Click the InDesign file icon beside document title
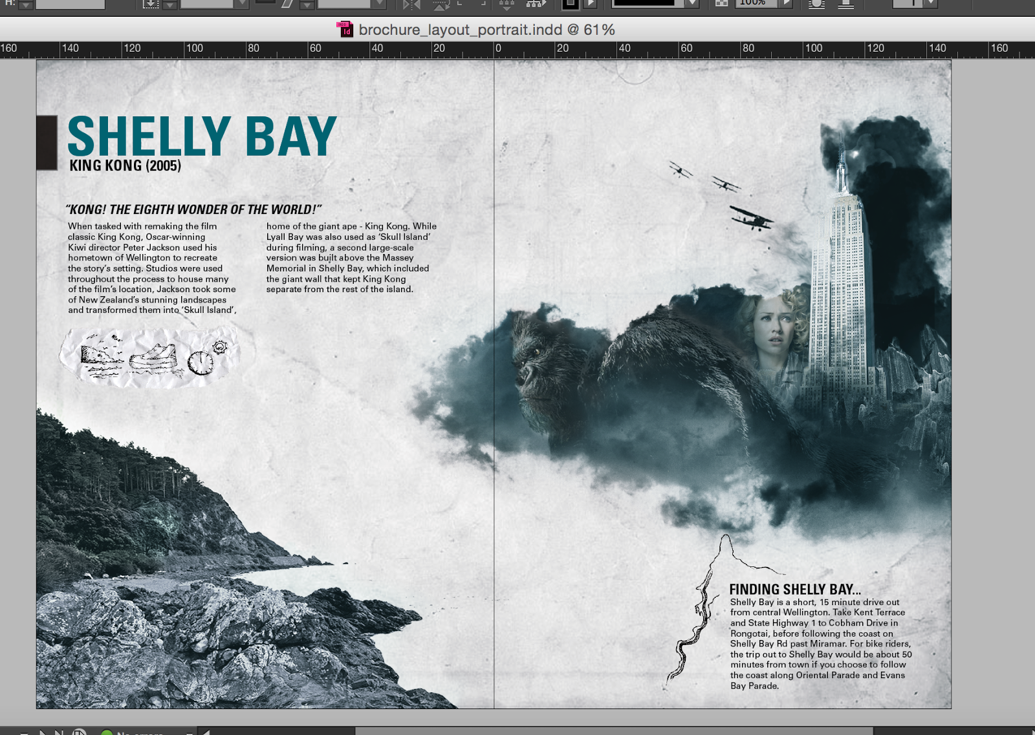1035x735 pixels. (345, 29)
